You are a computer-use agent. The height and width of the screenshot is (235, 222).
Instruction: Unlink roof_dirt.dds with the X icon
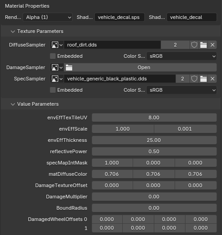coord(213,45)
